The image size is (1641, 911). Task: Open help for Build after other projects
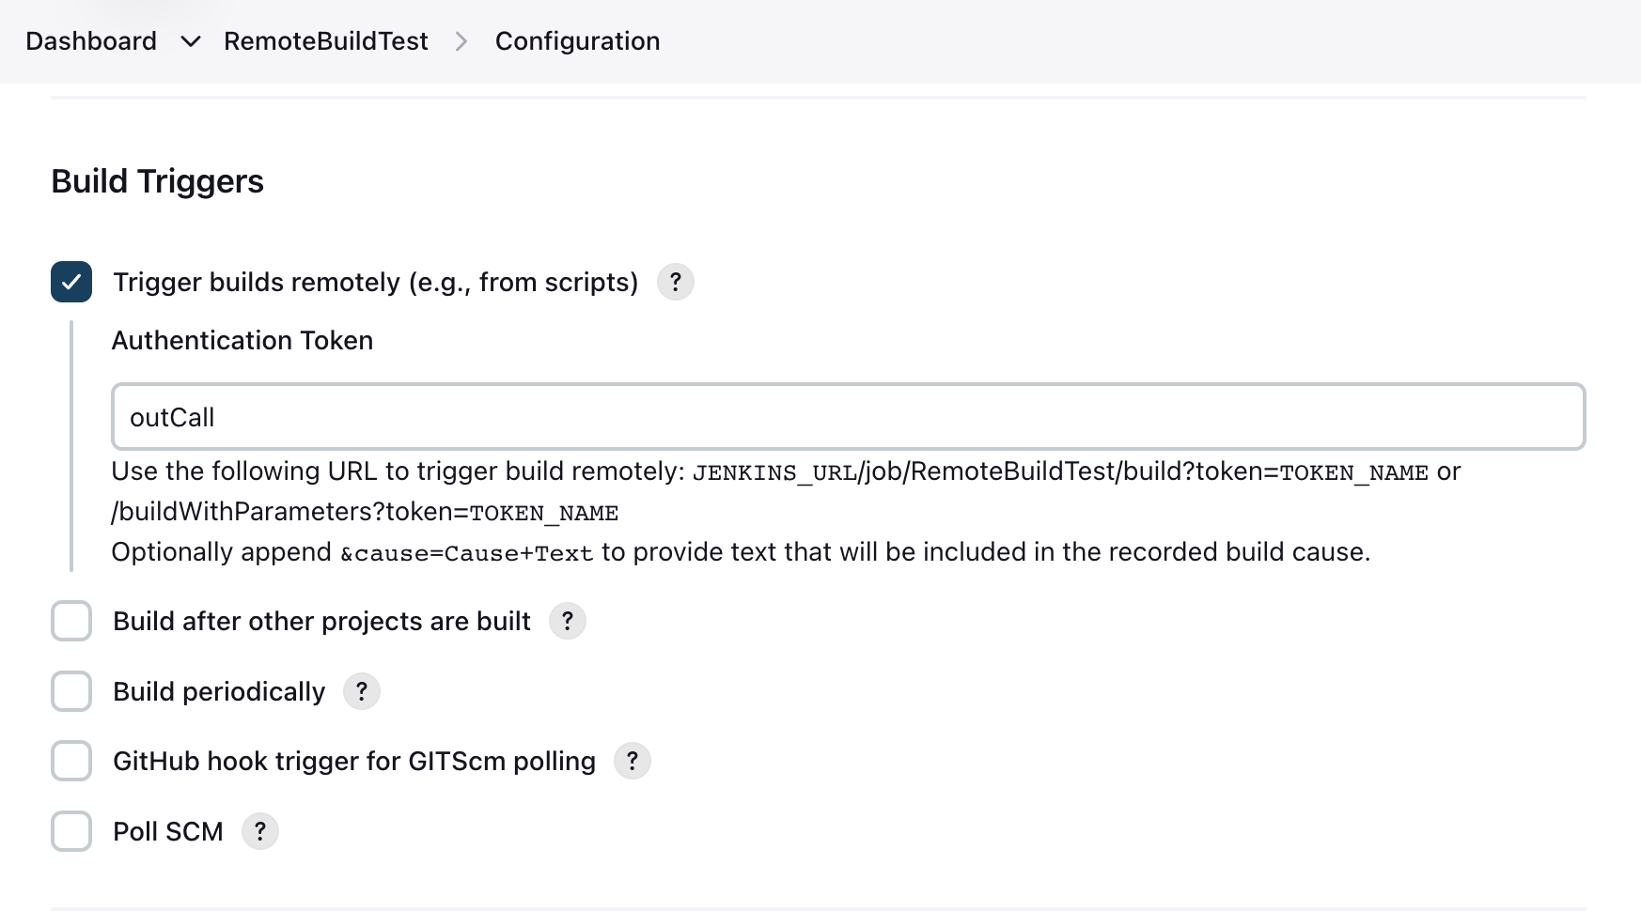(567, 621)
